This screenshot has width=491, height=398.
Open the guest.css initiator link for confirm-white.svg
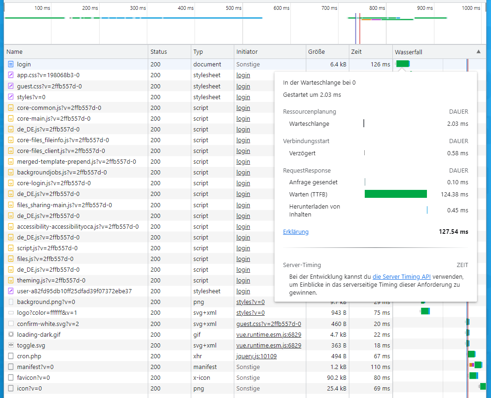coord(268,324)
